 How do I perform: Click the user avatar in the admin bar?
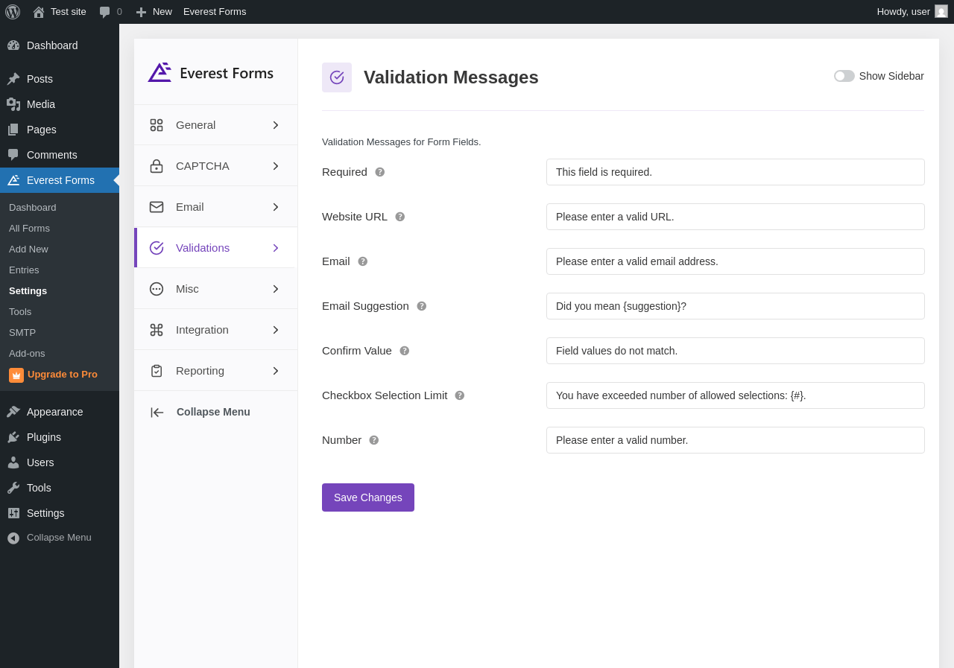click(x=941, y=11)
